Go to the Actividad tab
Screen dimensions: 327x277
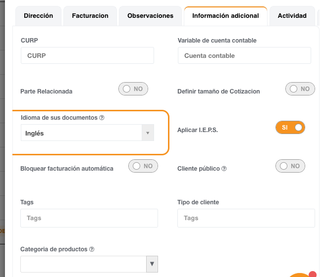pos(292,16)
